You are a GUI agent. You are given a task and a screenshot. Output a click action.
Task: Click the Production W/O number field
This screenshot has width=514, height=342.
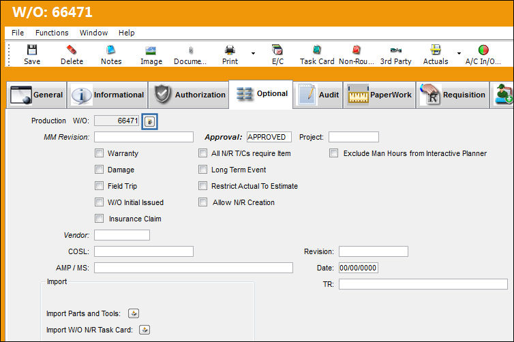pyautogui.click(x=117, y=121)
